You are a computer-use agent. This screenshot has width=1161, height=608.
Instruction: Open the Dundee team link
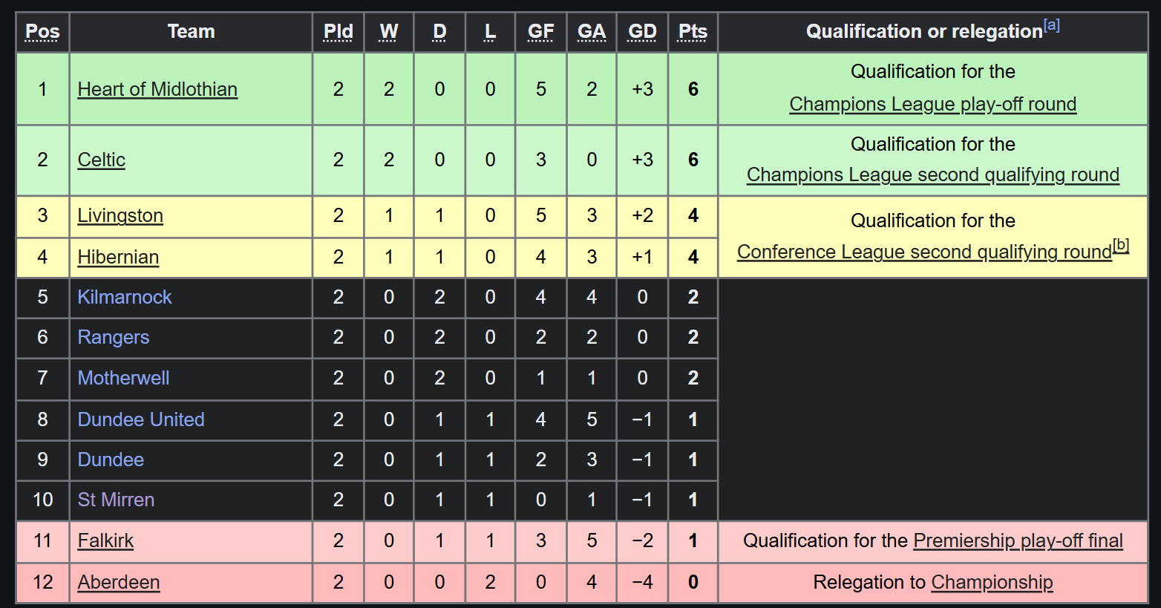coord(111,460)
